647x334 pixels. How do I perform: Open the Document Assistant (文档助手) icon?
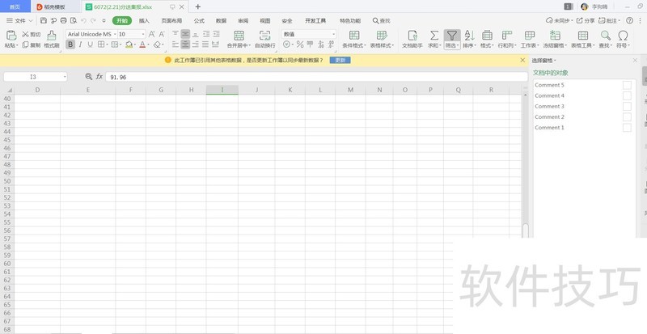pyautogui.click(x=412, y=36)
